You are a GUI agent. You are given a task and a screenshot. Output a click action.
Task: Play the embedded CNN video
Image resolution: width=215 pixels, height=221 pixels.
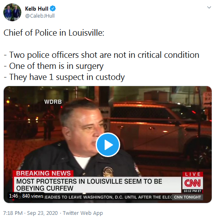[x=108, y=145]
